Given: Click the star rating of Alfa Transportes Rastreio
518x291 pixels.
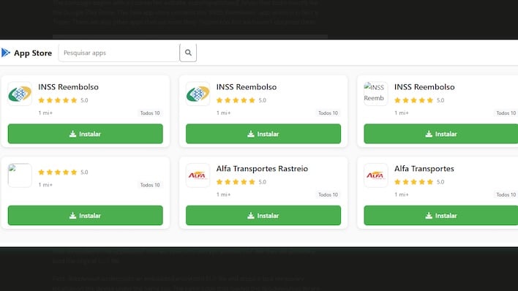Looking at the screenshot, I should (236, 181).
